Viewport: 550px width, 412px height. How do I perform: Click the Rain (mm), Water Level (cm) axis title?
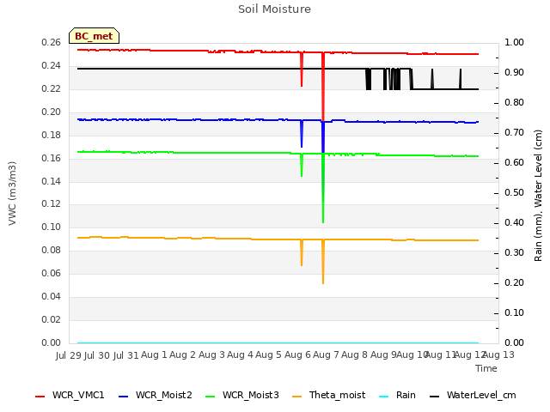538,196
